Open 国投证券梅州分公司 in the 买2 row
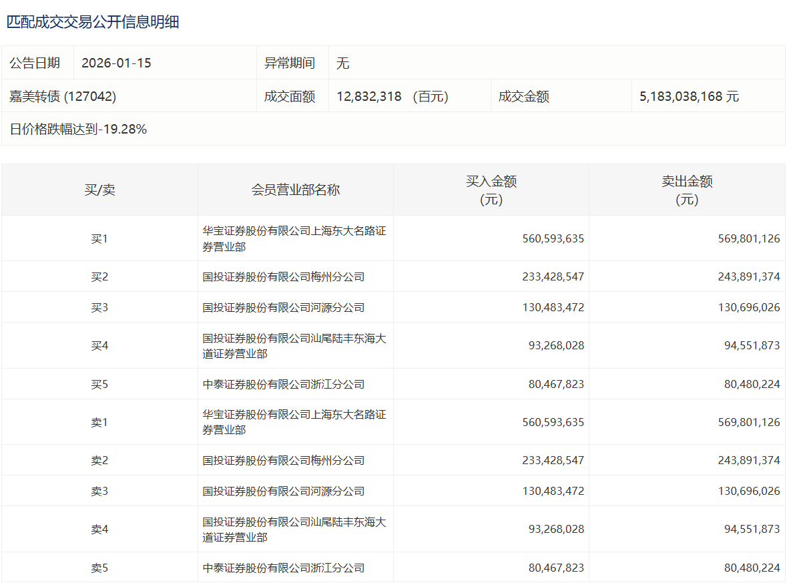Image resolution: width=789 pixels, height=585 pixels. coord(284,277)
